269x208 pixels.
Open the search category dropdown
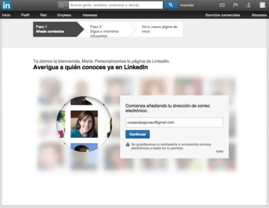[x=63, y=5]
